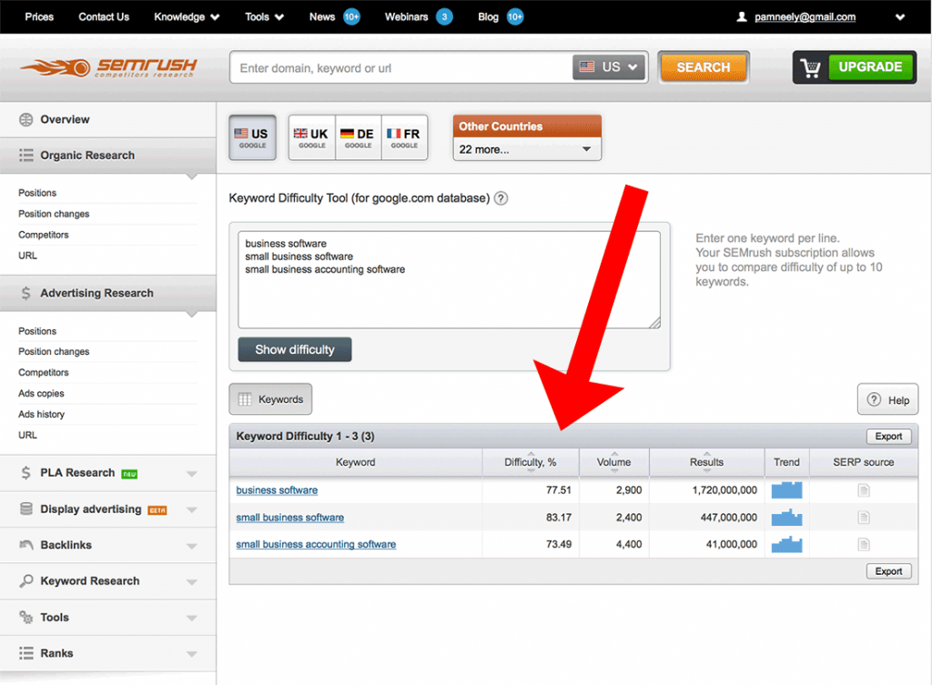The width and height of the screenshot is (932, 685).
Task: Open the account dropdown arrow at top right
Action: 900,17
